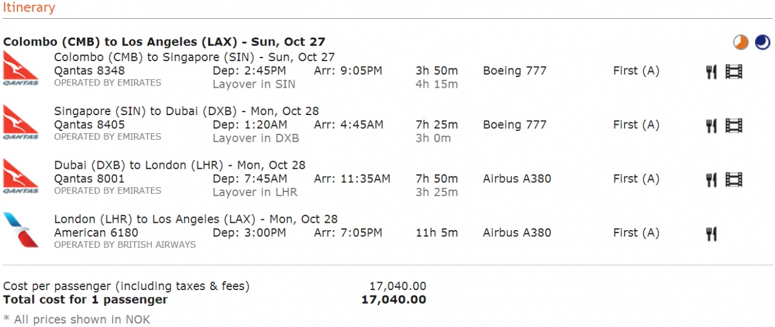Click the meal icon on London–Los Angeles flight
This screenshot has width=775, height=327.
(x=711, y=234)
